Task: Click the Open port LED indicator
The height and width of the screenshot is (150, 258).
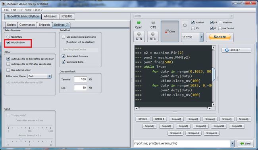Action: point(139,23)
